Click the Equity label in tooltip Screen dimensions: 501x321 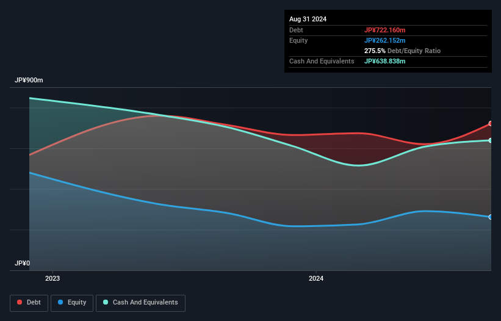pos(298,40)
